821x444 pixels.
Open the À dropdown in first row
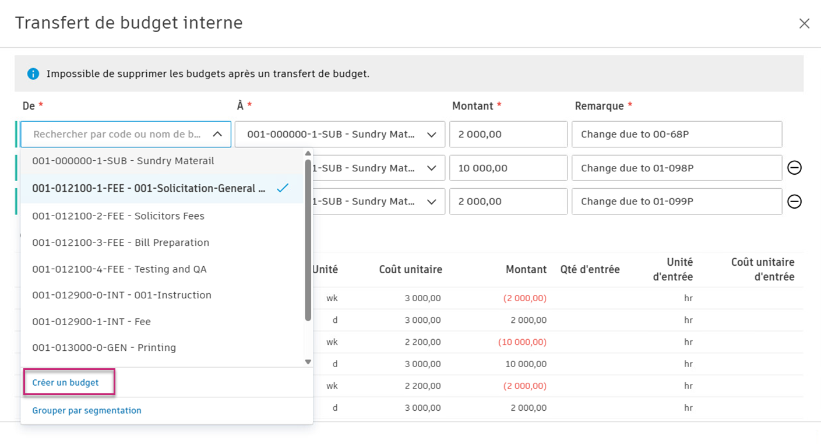pos(431,135)
